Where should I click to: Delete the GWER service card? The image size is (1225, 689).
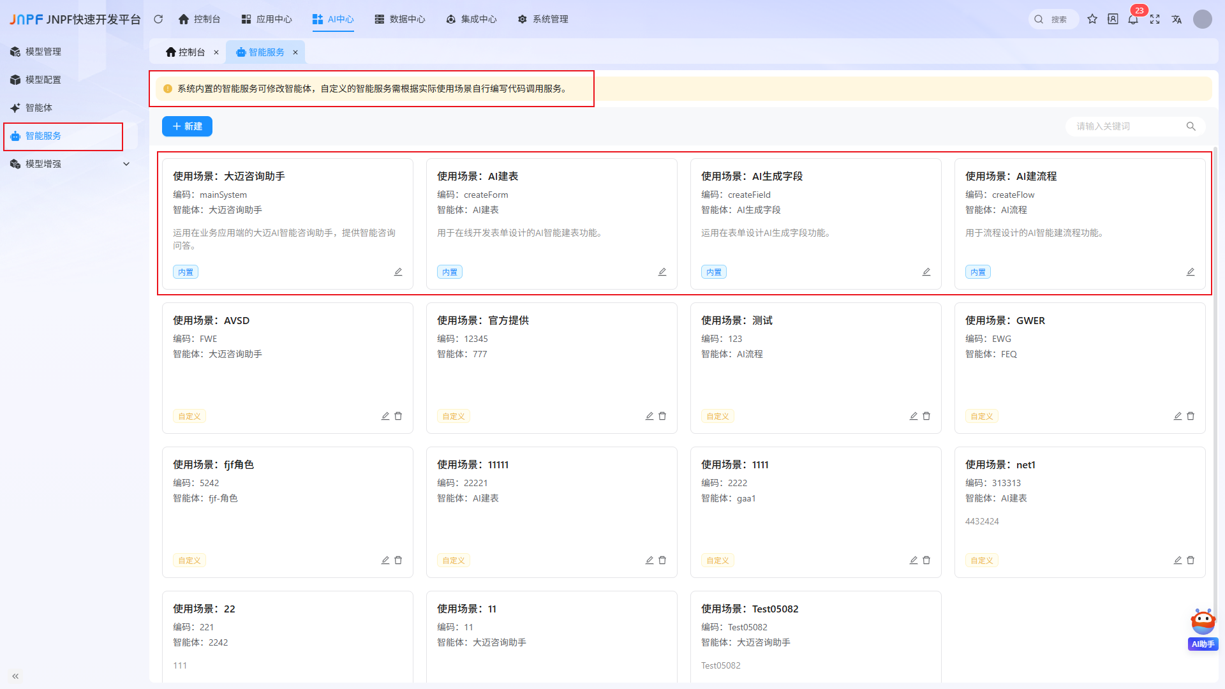1191,416
